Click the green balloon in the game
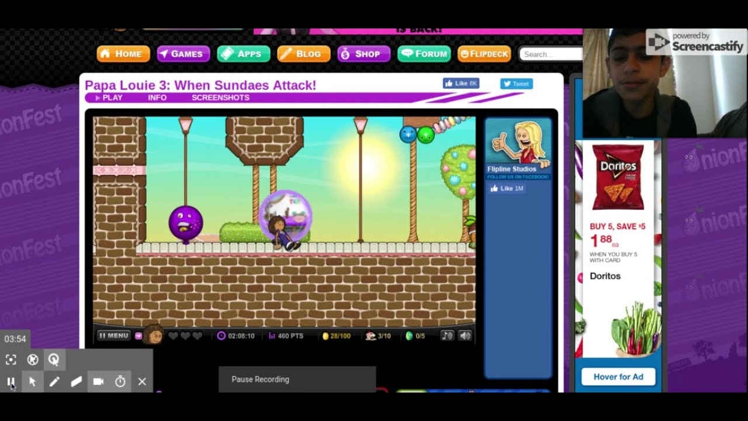 click(426, 135)
